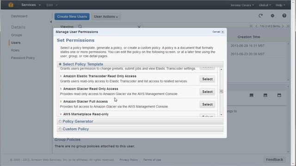Click the policy list scrollbar thumb

(221, 91)
